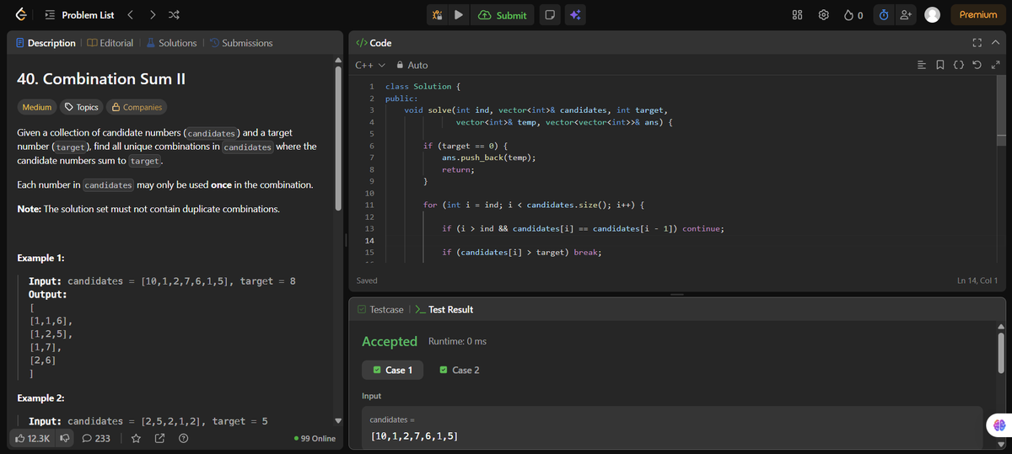
Task: Open the help question-mark icon
Action: click(x=183, y=438)
